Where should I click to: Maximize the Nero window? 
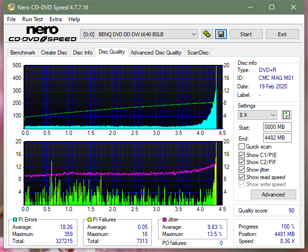coord(272,7)
